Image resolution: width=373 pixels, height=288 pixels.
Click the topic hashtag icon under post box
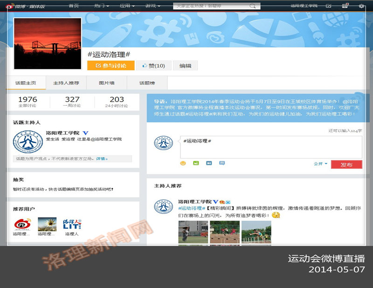tap(222, 163)
